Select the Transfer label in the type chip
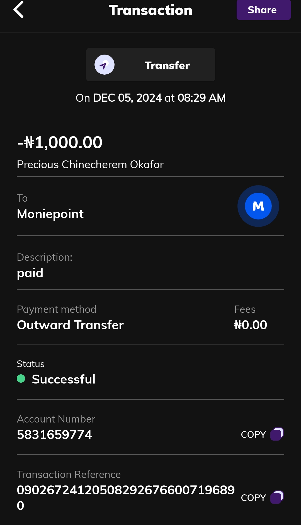 [x=167, y=65]
